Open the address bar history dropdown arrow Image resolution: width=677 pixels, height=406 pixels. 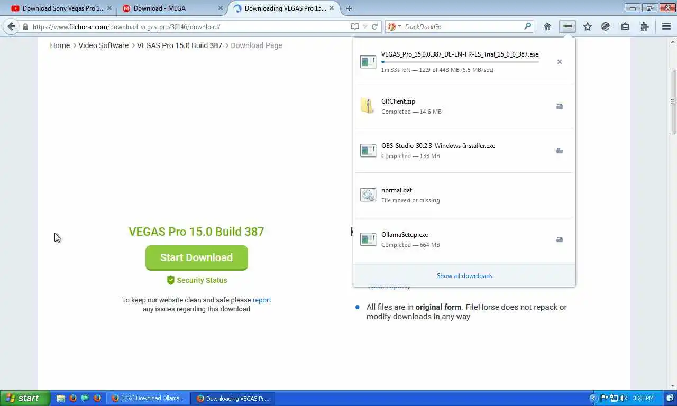(x=364, y=26)
